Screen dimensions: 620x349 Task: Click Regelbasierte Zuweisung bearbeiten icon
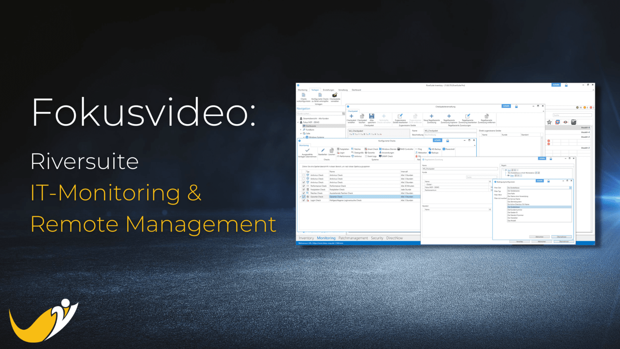[x=468, y=116]
